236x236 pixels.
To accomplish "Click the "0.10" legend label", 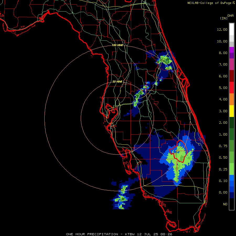I will [223, 181].
